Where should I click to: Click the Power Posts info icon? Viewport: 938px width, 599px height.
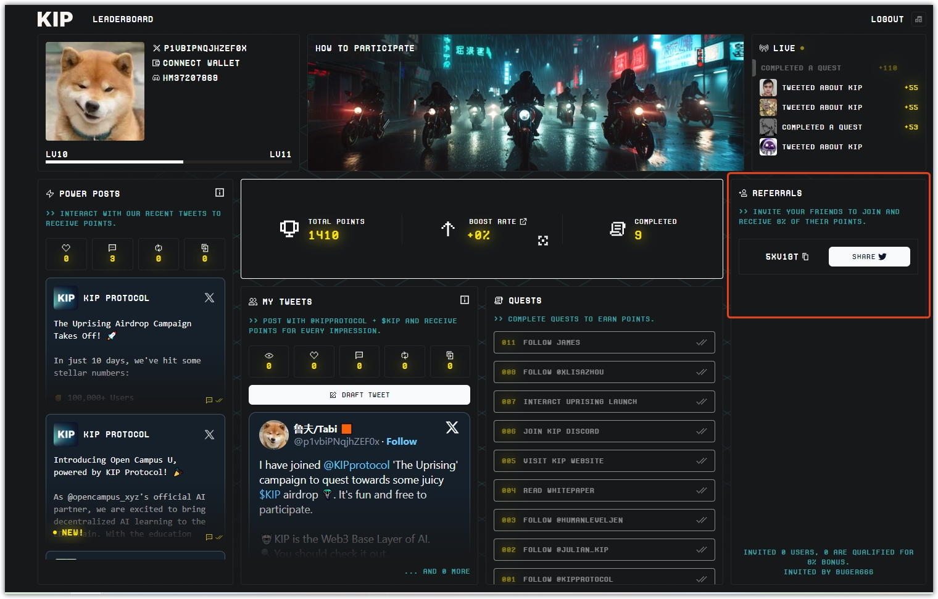(x=219, y=192)
